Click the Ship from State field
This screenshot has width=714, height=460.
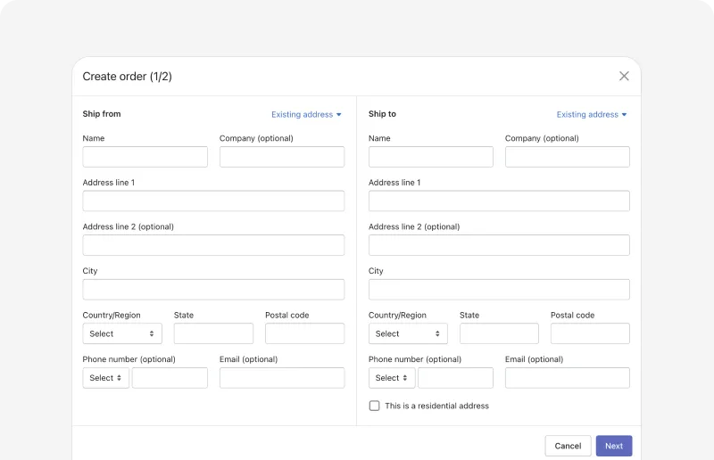(213, 333)
